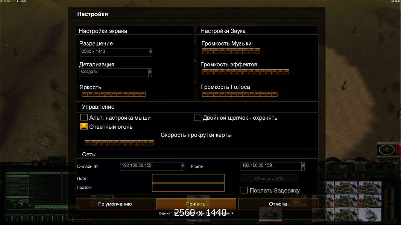
Task: Open the Детализация detail dropdown arrow
Action: (x=150, y=73)
